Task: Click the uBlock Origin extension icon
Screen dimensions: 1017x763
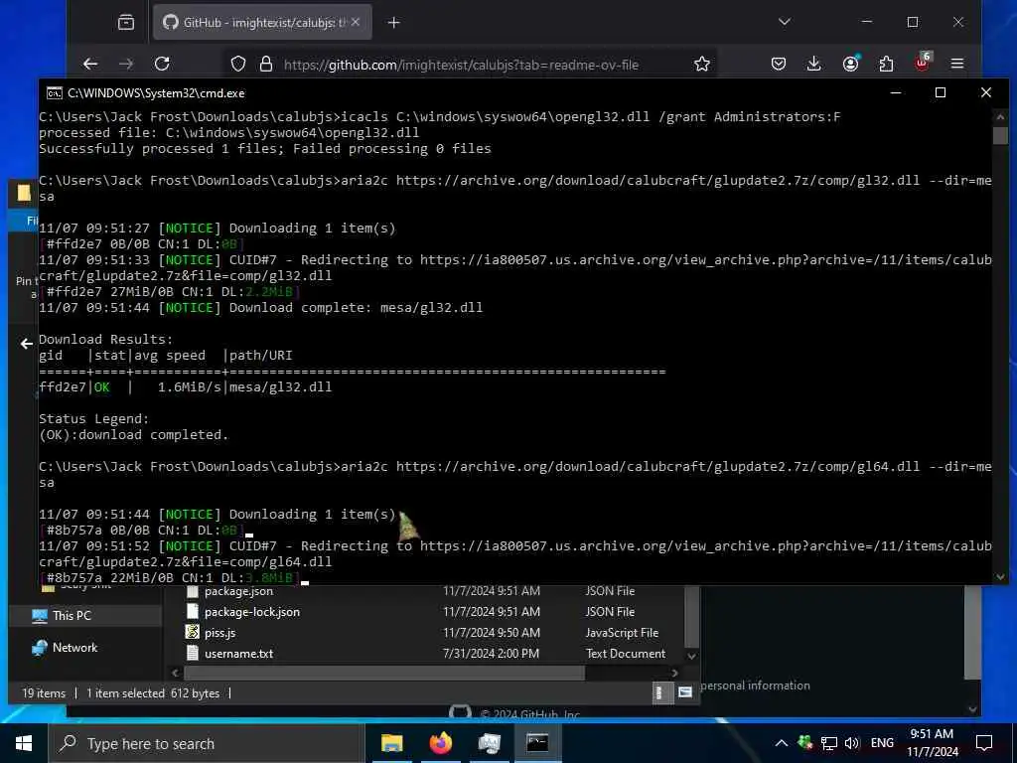Action: (923, 63)
